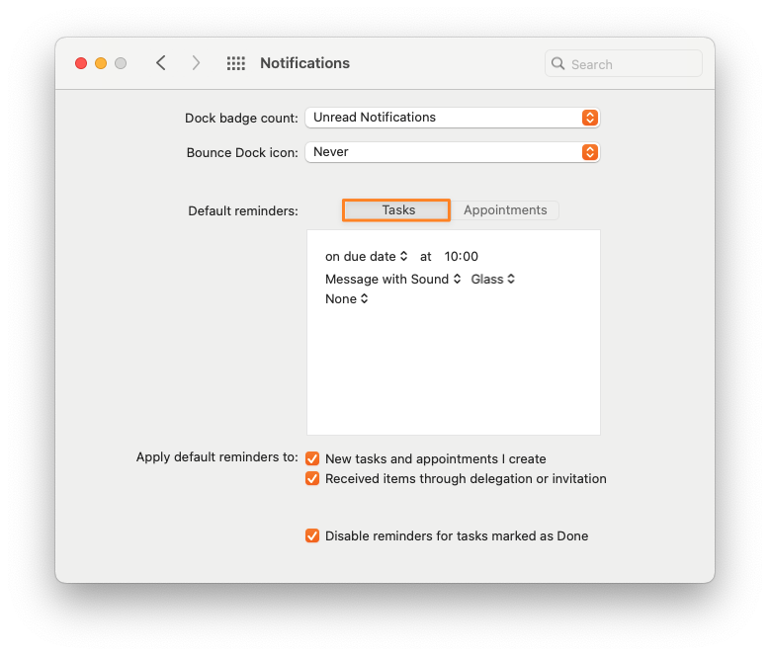Go back with the left chevron arrow

pyautogui.click(x=160, y=63)
